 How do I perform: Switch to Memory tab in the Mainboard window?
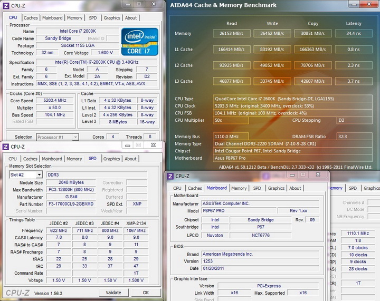coord(239,188)
